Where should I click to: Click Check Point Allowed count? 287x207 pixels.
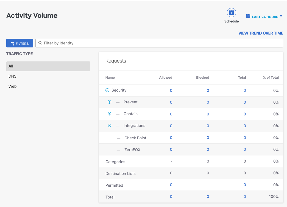(171, 138)
